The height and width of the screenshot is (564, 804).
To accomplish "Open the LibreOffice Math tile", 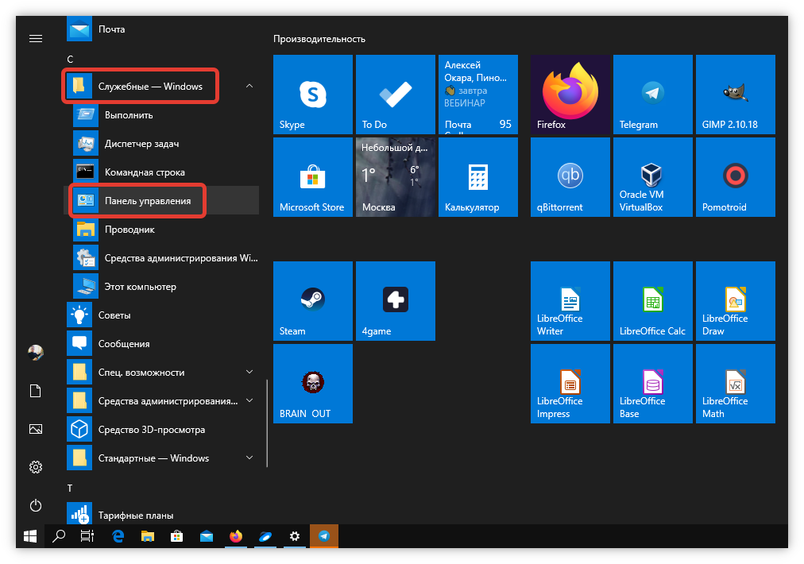I will [736, 384].
